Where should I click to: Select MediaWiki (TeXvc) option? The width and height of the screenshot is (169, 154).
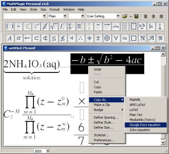point(146,120)
